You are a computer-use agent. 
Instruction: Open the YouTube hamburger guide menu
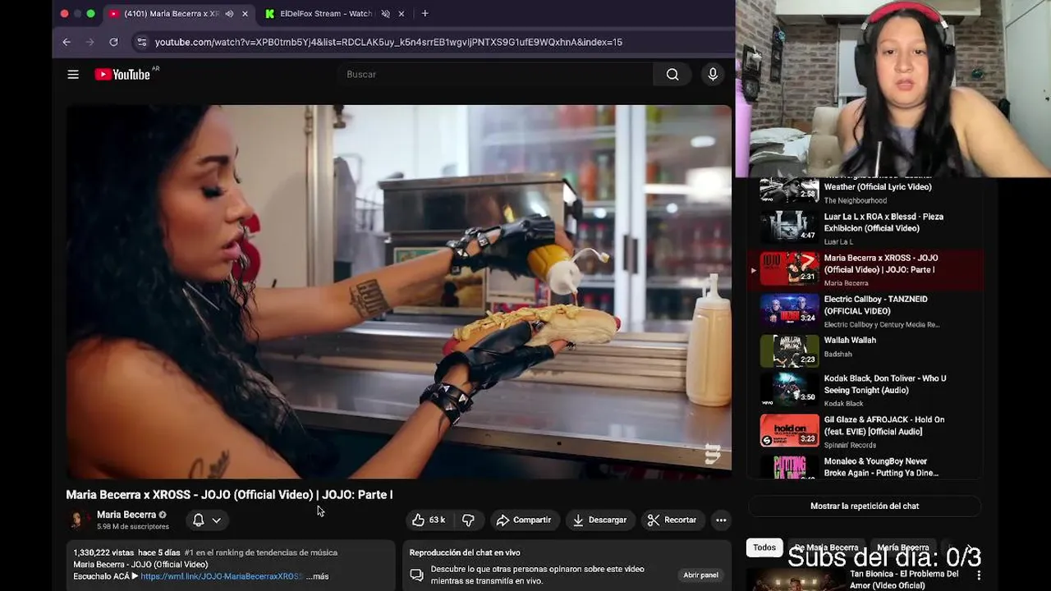click(73, 75)
